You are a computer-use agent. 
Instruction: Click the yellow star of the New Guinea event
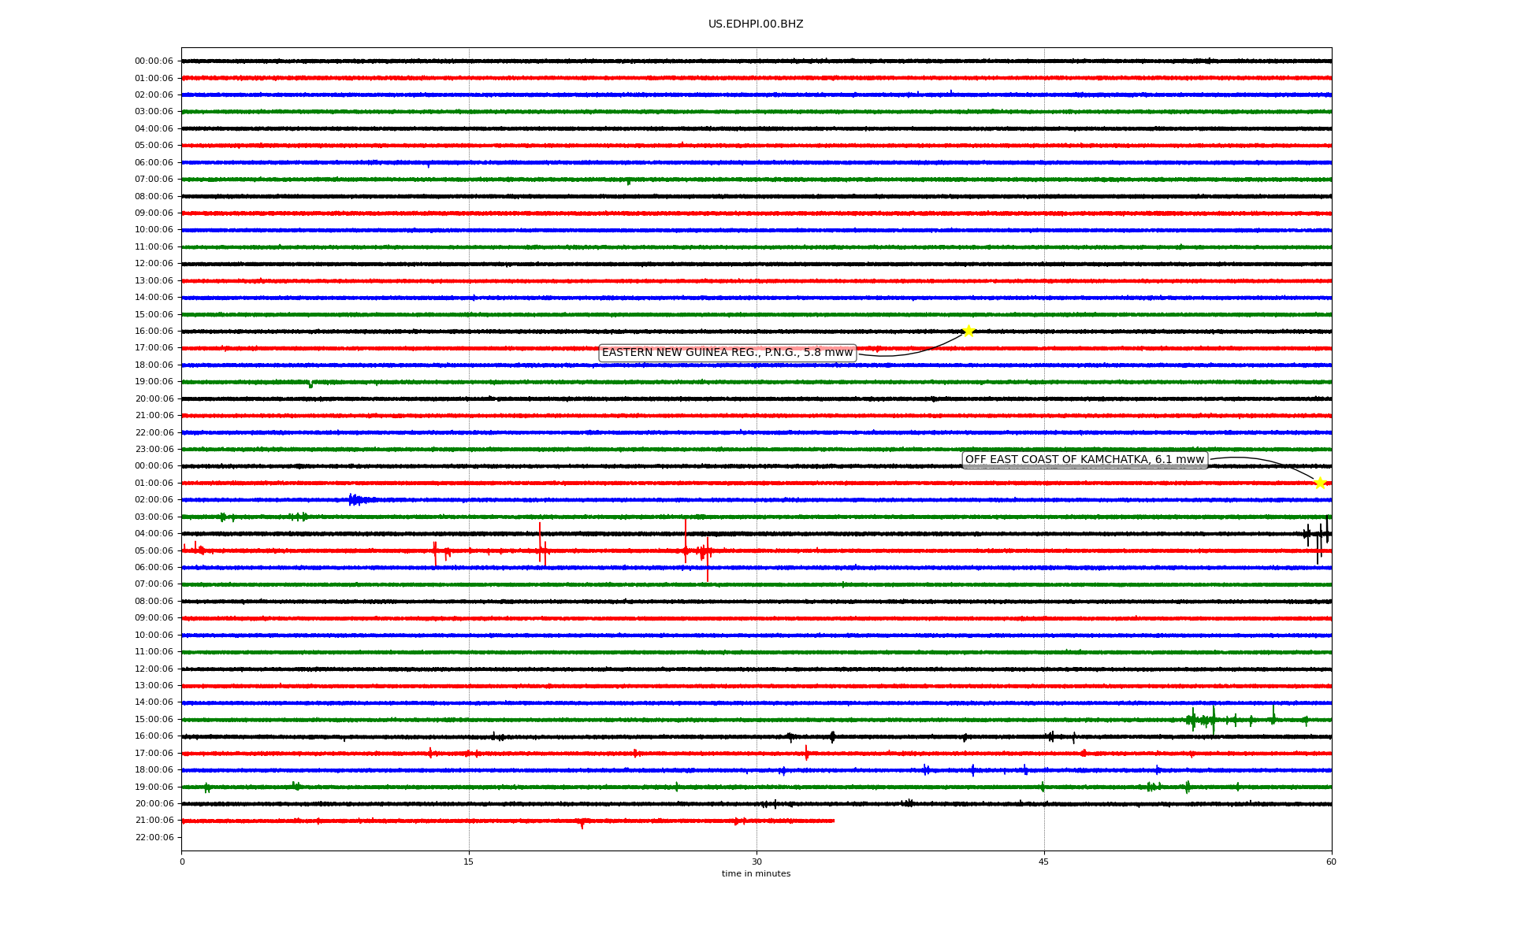968,331
